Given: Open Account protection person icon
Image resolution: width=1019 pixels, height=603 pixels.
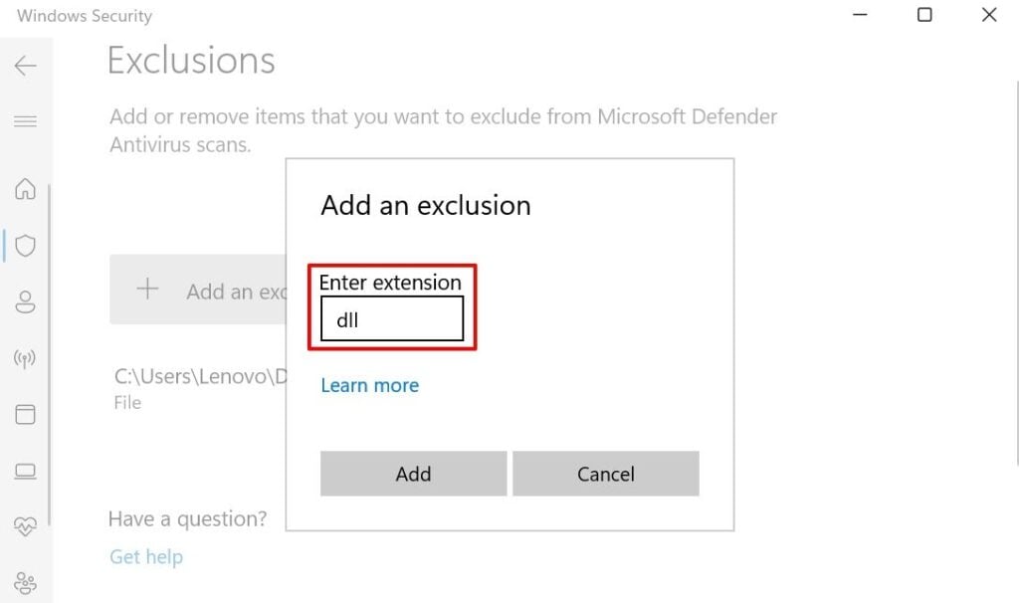Looking at the screenshot, I should coord(25,302).
